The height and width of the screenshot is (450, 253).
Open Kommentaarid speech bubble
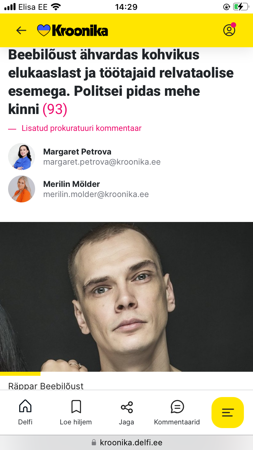click(177, 412)
